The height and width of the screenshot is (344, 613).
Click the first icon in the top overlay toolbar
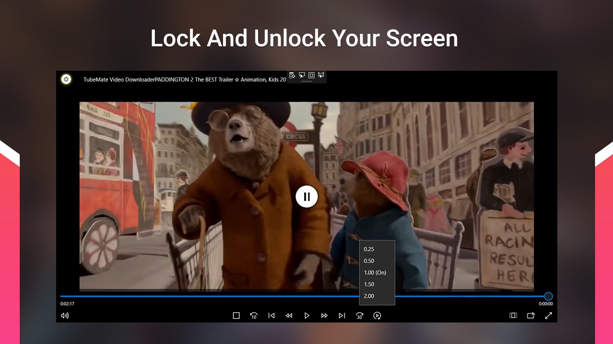coord(292,75)
